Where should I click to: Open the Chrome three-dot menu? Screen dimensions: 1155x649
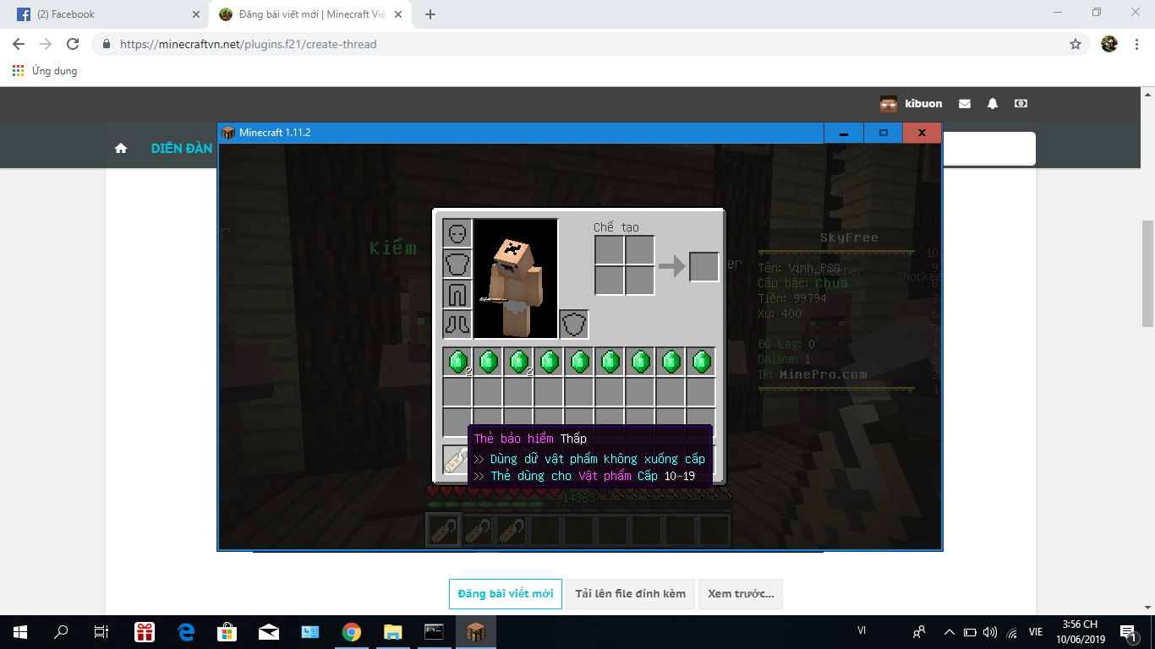(1136, 44)
